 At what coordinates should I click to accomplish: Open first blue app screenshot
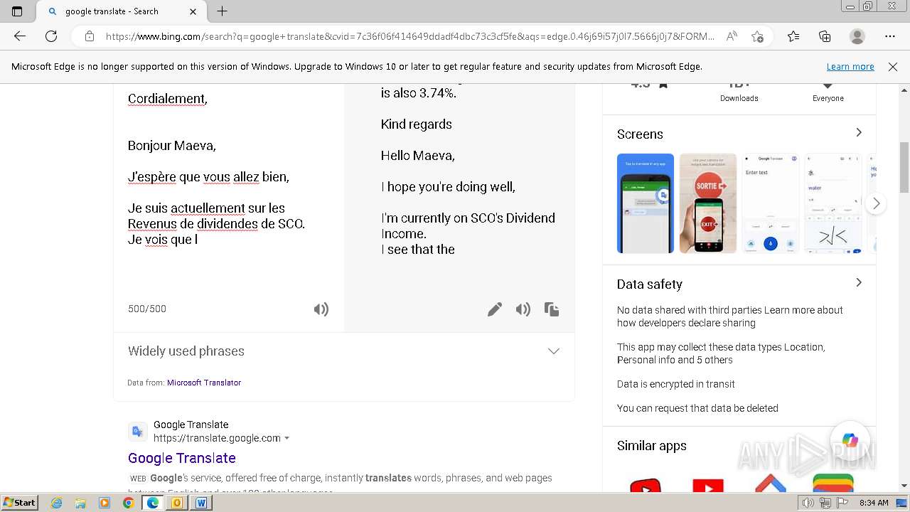click(x=646, y=203)
